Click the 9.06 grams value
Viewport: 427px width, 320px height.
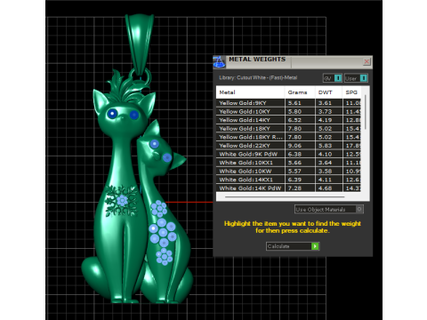pos(294,146)
